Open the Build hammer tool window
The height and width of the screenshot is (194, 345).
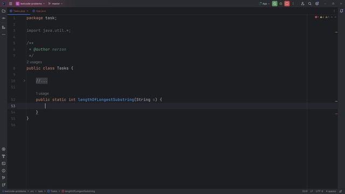pyautogui.click(x=4, y=156)
